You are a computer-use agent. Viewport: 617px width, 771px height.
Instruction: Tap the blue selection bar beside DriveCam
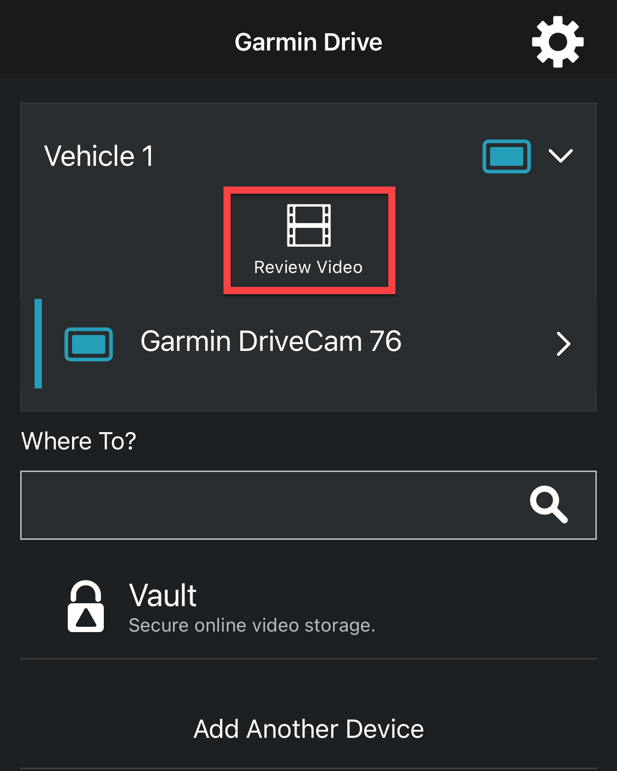38,344
